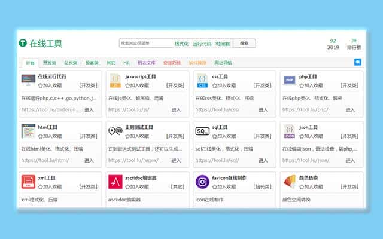The width and height of the screenshot is (383, 239).
Task: Open the https://tool.lu/sql/ link
Action: [x=217, y=160]
